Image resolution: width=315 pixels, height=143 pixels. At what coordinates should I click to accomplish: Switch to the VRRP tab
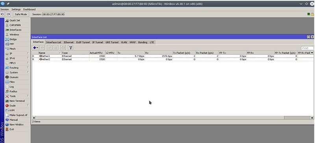coord(133,43)
